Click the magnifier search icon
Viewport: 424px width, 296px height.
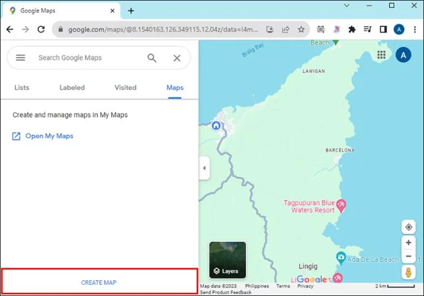[x=152, y=58]
